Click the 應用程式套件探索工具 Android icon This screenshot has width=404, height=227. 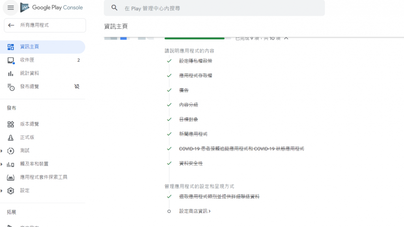point(11,177)
